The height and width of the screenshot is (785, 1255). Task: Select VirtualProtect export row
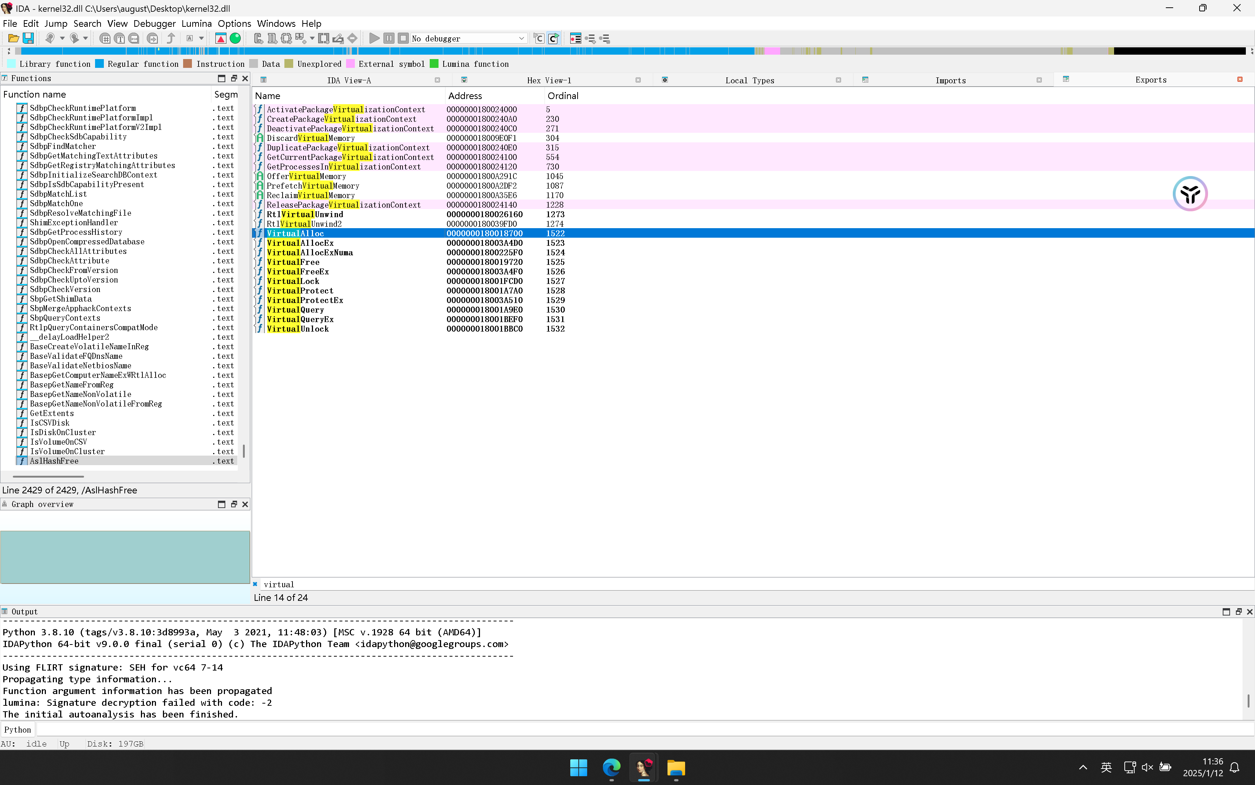click(x=300, y=291)
